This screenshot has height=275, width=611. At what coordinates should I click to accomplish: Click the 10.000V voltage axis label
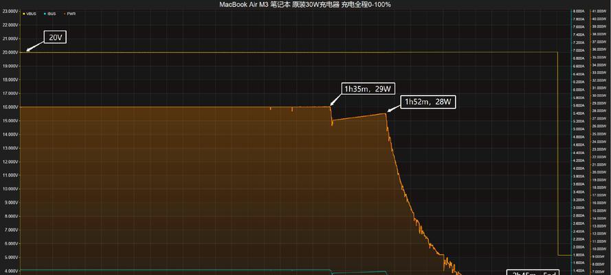tap(10, 189)
